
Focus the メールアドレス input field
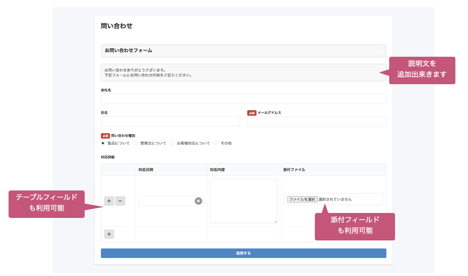tap(316, 122)
